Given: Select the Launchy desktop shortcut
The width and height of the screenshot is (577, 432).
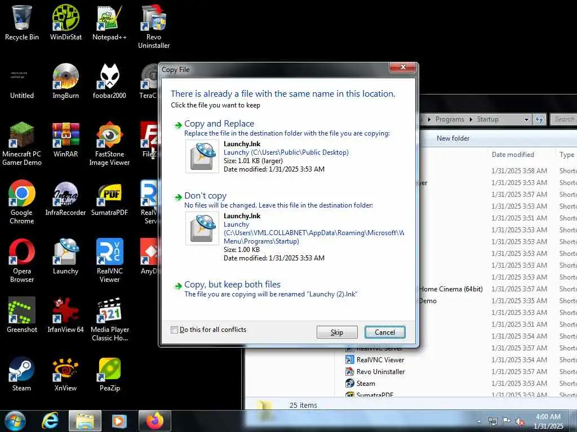Looking at the screenshot, I should point(65,256).
